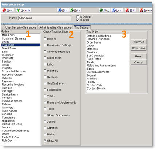This screenshot has height=149, width=156.
Task: Check the Hide All checkbox
Action: pos(45,39)
